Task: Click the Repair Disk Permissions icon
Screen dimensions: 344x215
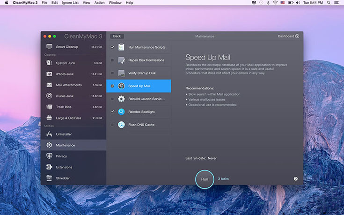Action: (x=121, y=60)
